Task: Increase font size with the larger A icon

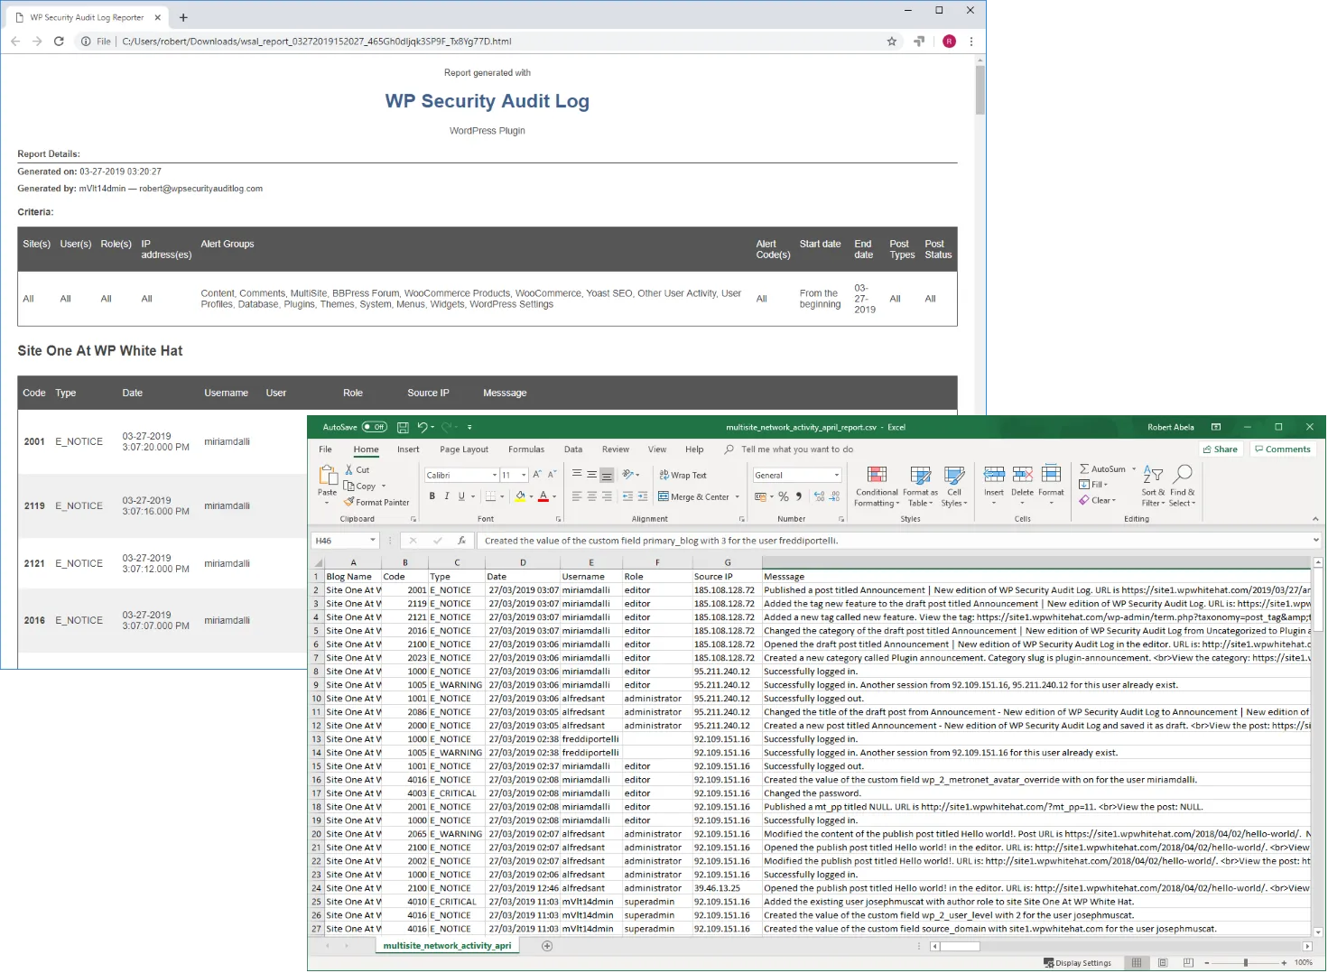Action: [537, 475]
